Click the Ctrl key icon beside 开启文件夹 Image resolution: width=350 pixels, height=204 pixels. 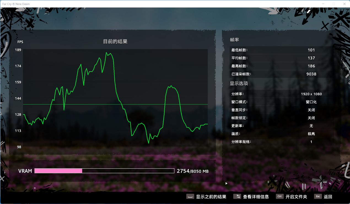(x=279, y=196)
